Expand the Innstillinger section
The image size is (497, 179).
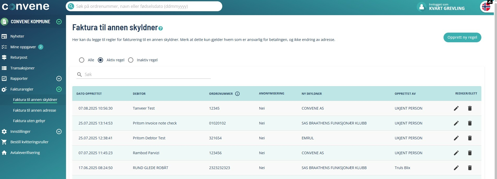pyautogui.click(x=59, y=132)
